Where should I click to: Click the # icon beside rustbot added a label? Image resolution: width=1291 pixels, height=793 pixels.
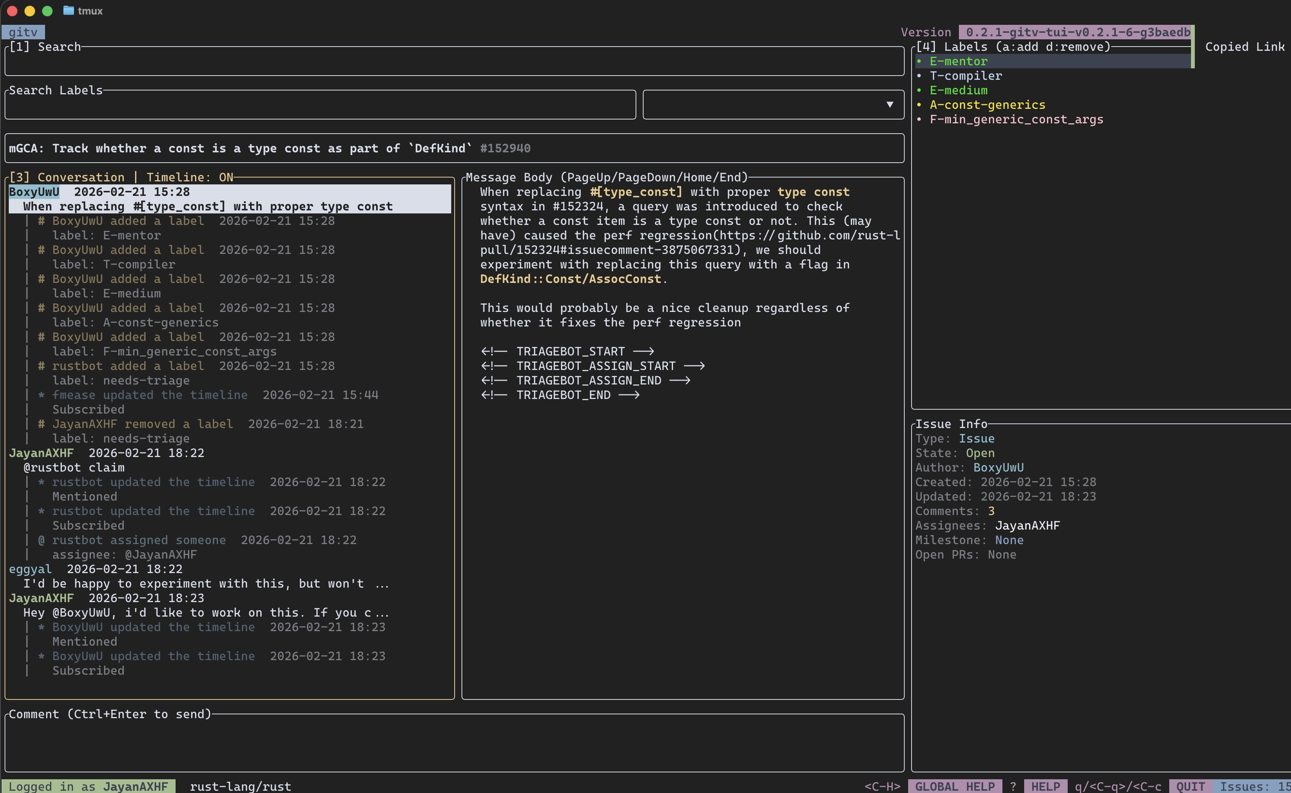point(42,366)
